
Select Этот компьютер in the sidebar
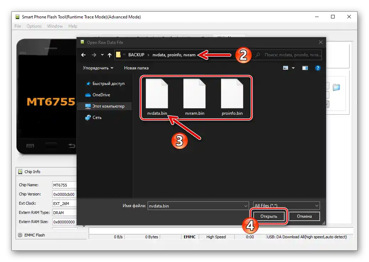coord(106,106)
